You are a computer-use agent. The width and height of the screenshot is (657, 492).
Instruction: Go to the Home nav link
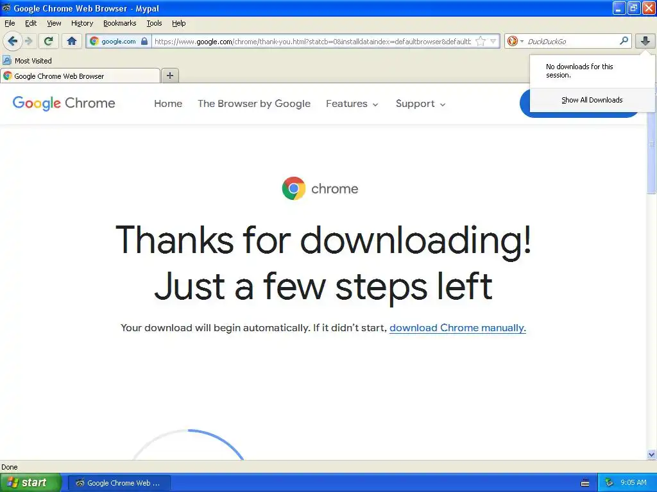[168, 103]
